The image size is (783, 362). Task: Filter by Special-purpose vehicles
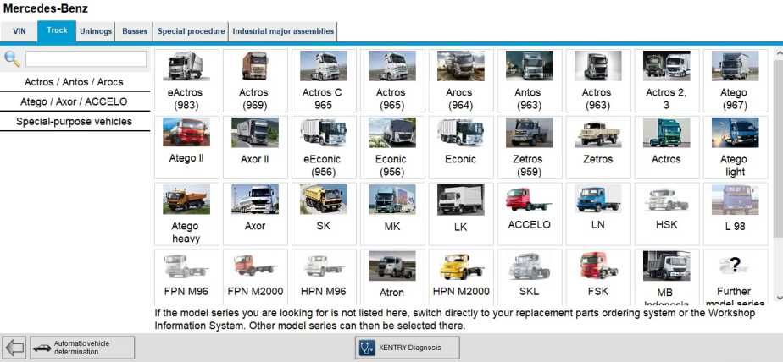click(75, 122)
